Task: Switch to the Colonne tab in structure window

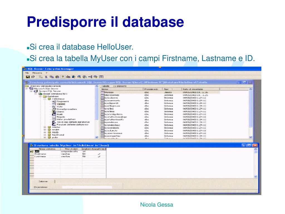Action: [x=43, y=181]
